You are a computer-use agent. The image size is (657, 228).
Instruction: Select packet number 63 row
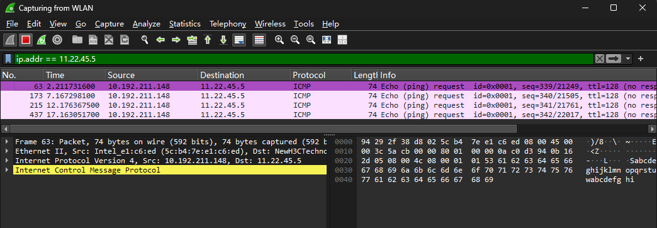coord(328,86)
